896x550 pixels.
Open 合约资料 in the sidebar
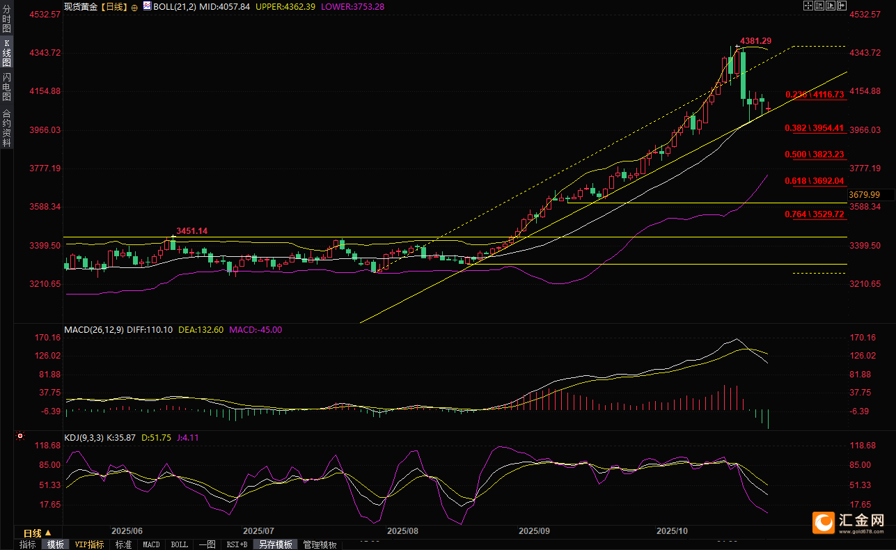(x=6, y=128)
